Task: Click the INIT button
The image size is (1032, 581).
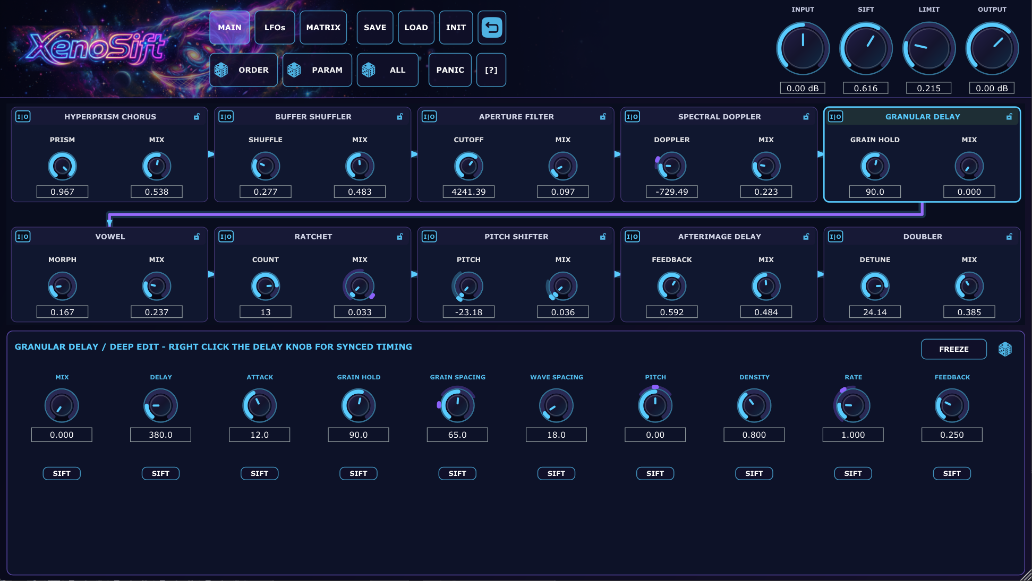Action: [x=456, y=28]
